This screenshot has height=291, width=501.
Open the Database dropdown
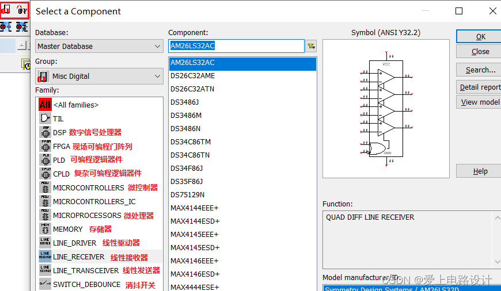point(99,46)
